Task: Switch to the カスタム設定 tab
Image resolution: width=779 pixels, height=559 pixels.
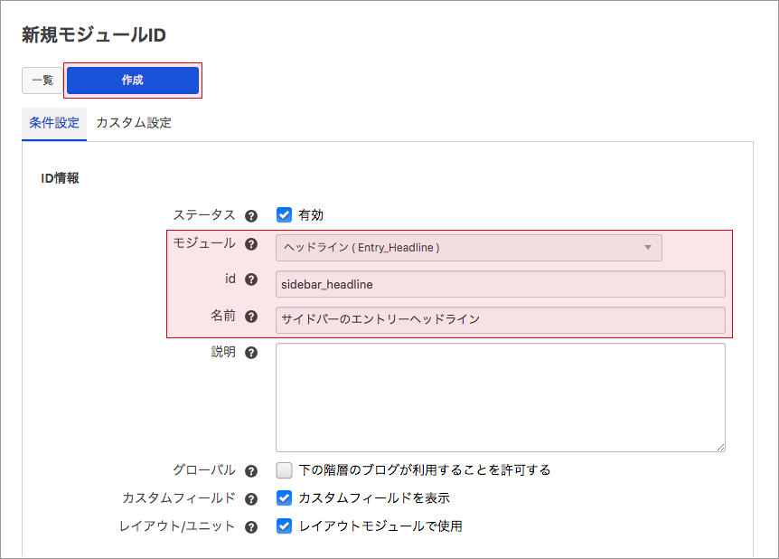Action: click(134, 123)
